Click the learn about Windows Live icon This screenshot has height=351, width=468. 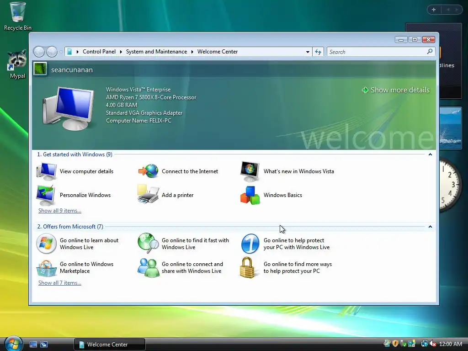(46, 244)
